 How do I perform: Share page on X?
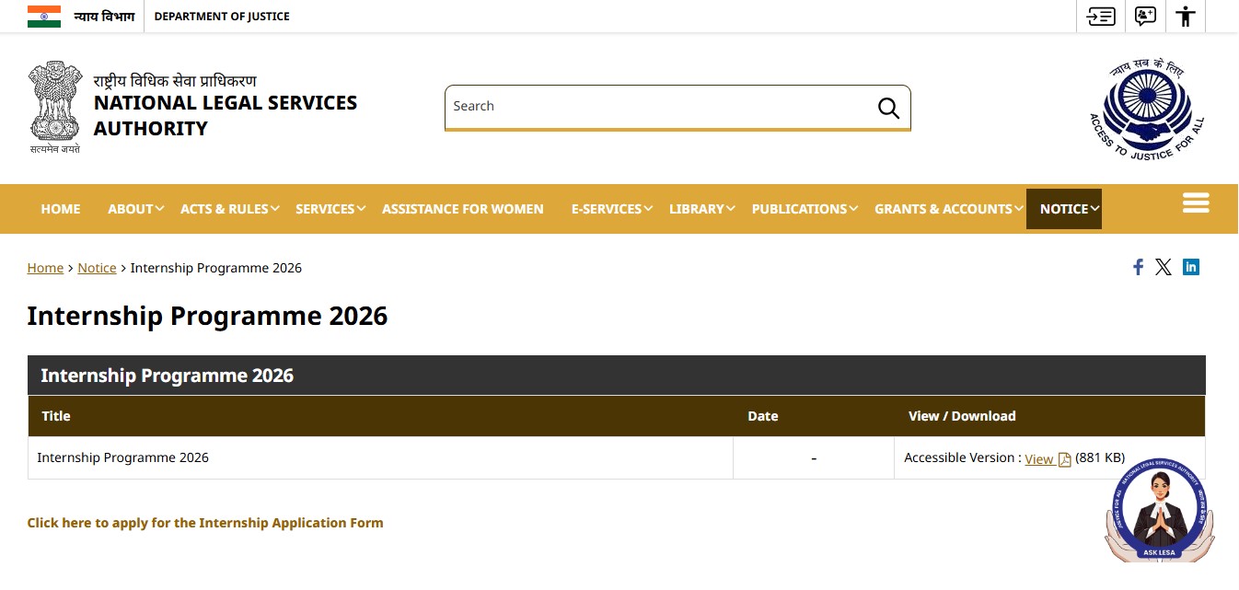(x=1164, y=267)
